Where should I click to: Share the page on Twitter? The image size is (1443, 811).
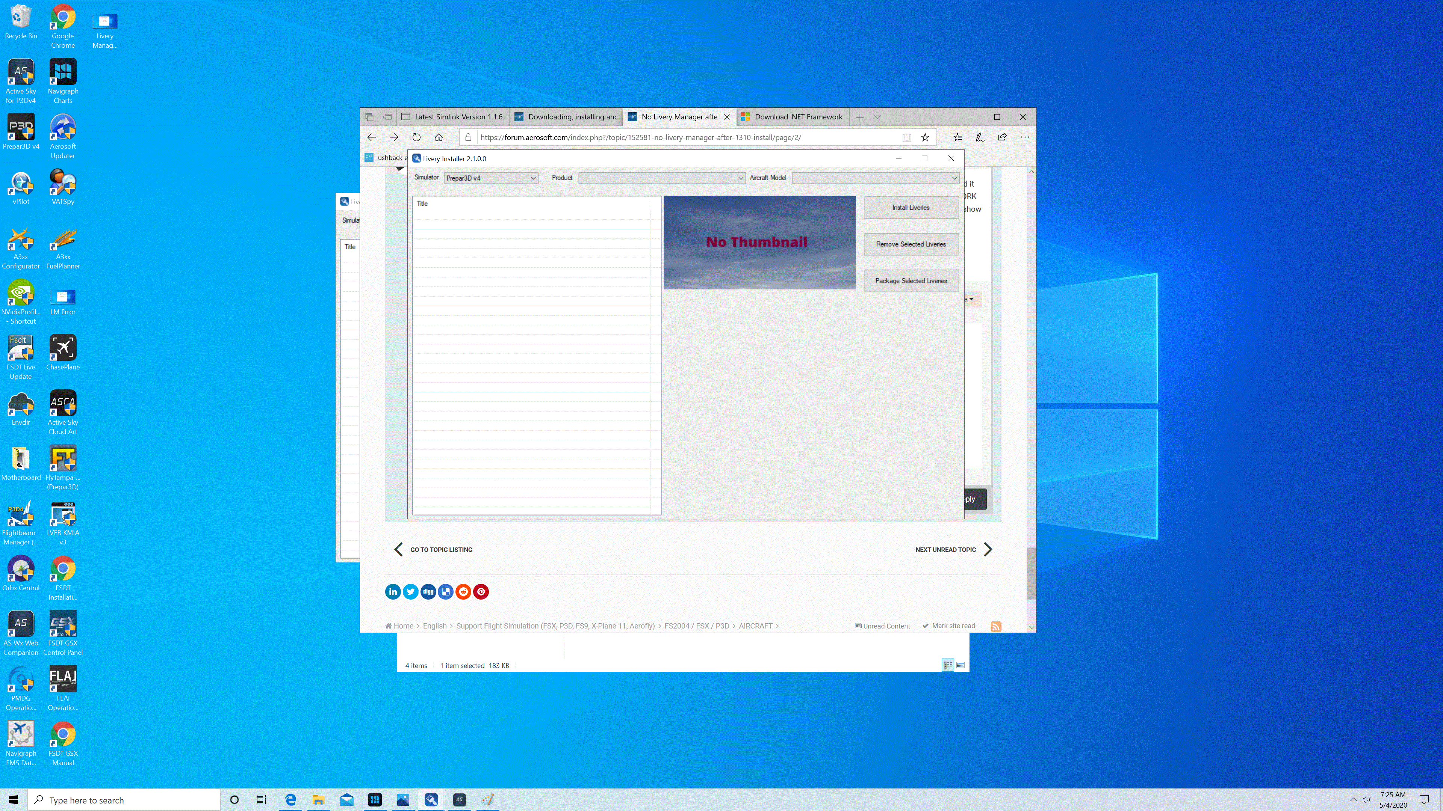click(411, 592)
